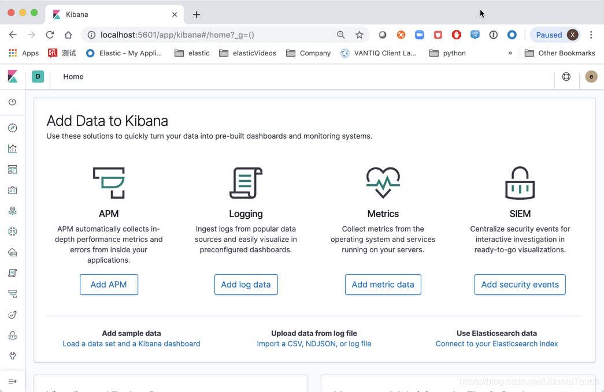
Task: Open Canvas icon in sidebar
Action: pyautogui.click(x=12, y=190)
